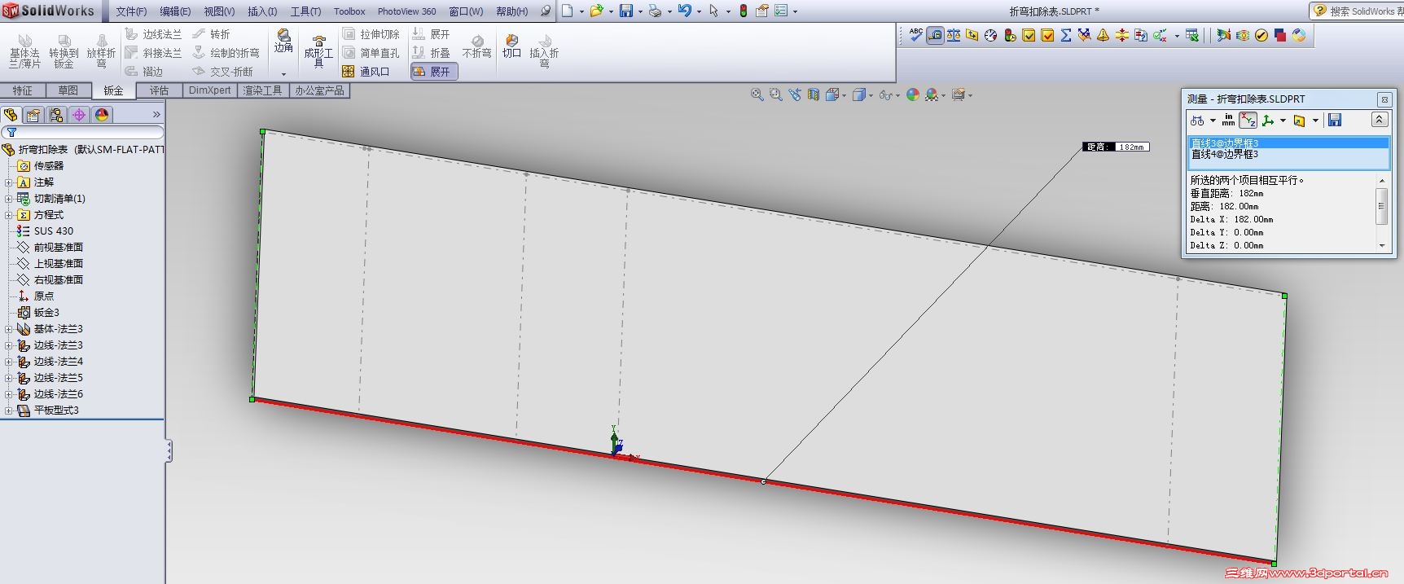Click the rebuild traffic light icon

(x=744, y=11)
